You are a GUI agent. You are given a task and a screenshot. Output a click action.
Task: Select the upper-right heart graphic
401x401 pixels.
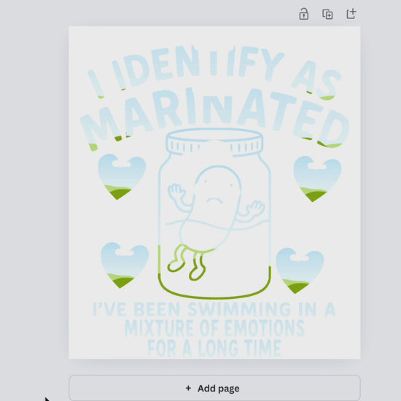click(317, 179)
